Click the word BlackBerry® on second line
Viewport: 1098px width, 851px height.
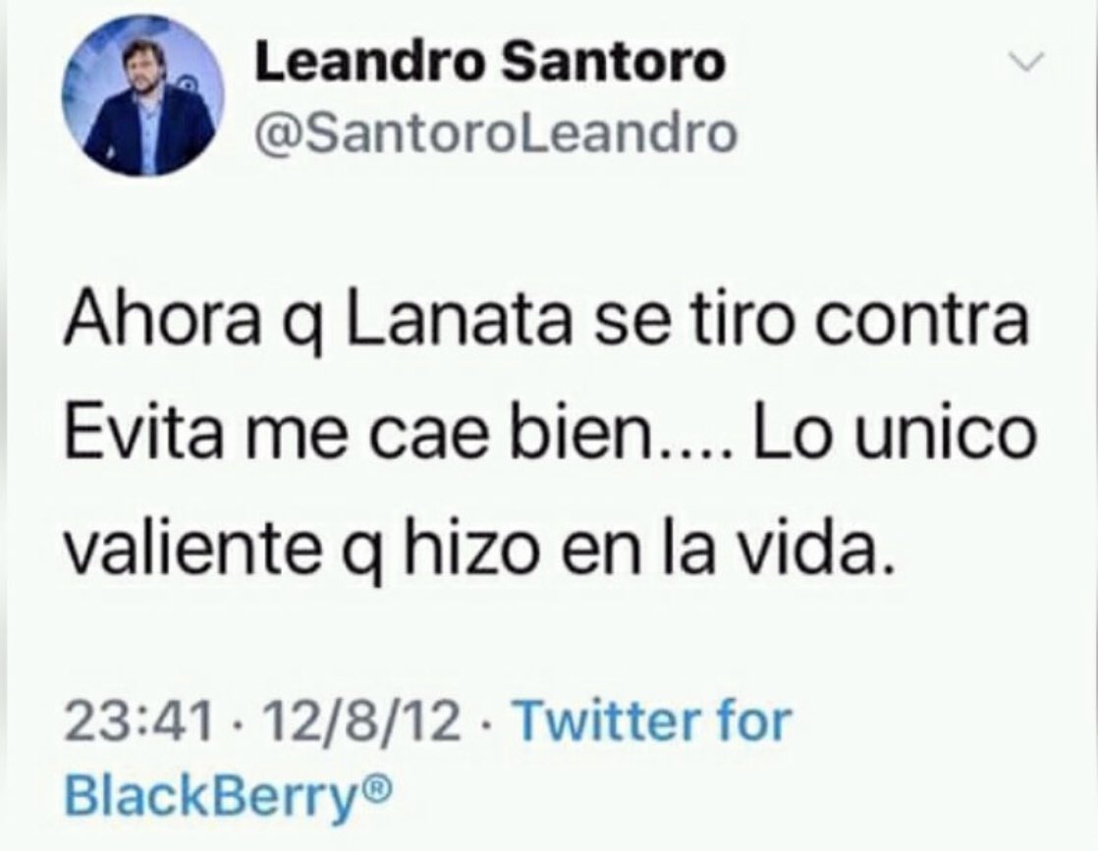(225, 795)
